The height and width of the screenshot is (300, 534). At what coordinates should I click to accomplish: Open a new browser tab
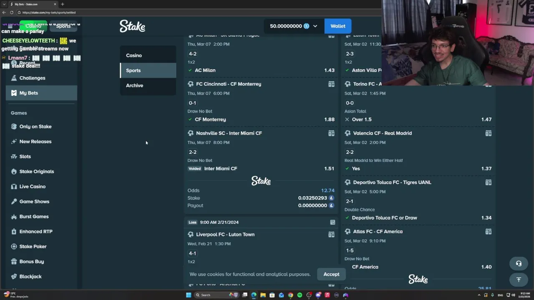point(63,4)
